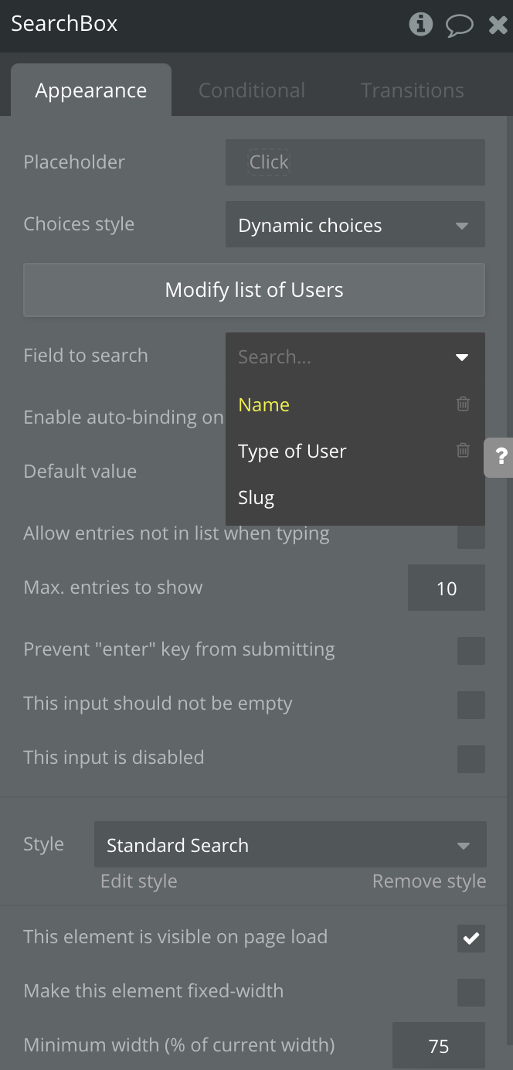Click the Remove style link

[429, 881]
